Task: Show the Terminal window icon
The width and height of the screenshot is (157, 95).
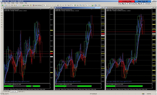Action: point(17,5)
